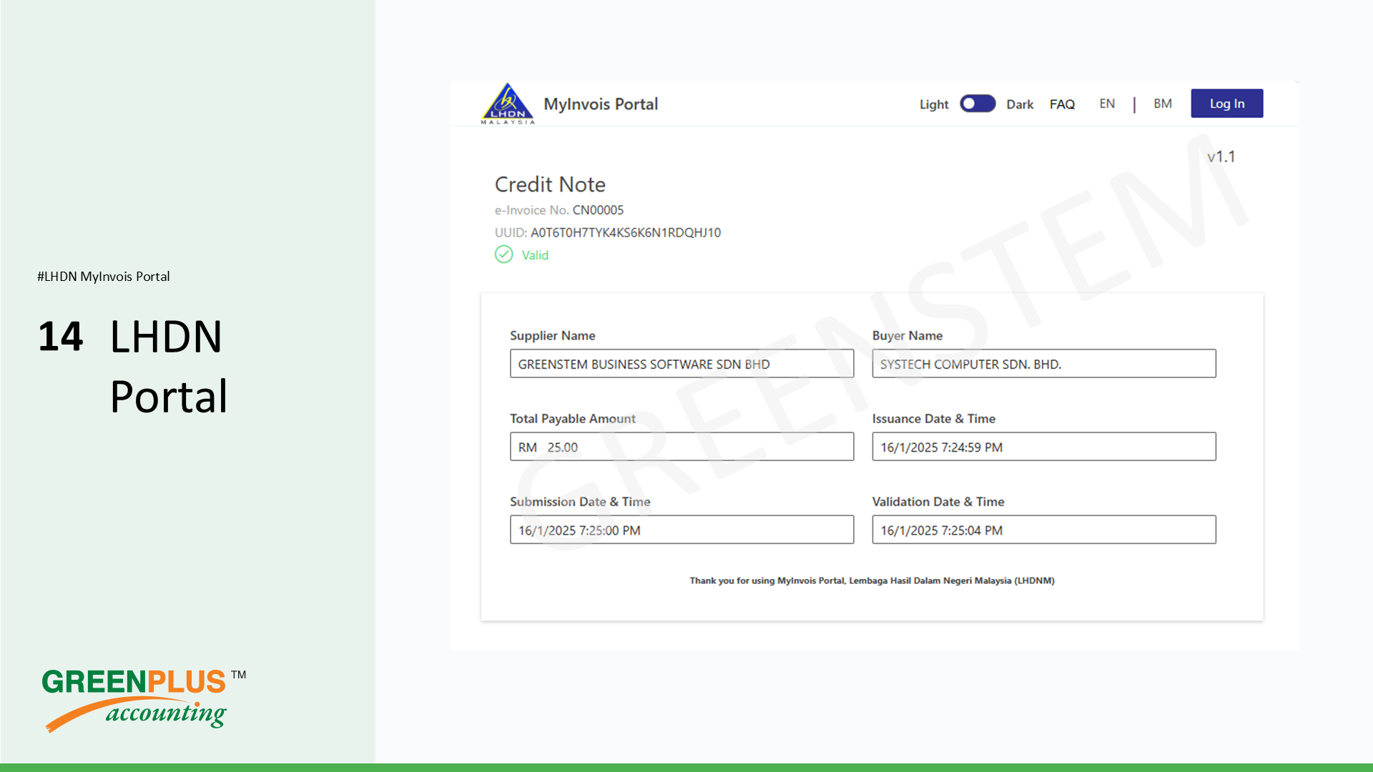This screenshot has height=772, width=1373.
Task: Select the UUID value text
Action: pos(626,232)
